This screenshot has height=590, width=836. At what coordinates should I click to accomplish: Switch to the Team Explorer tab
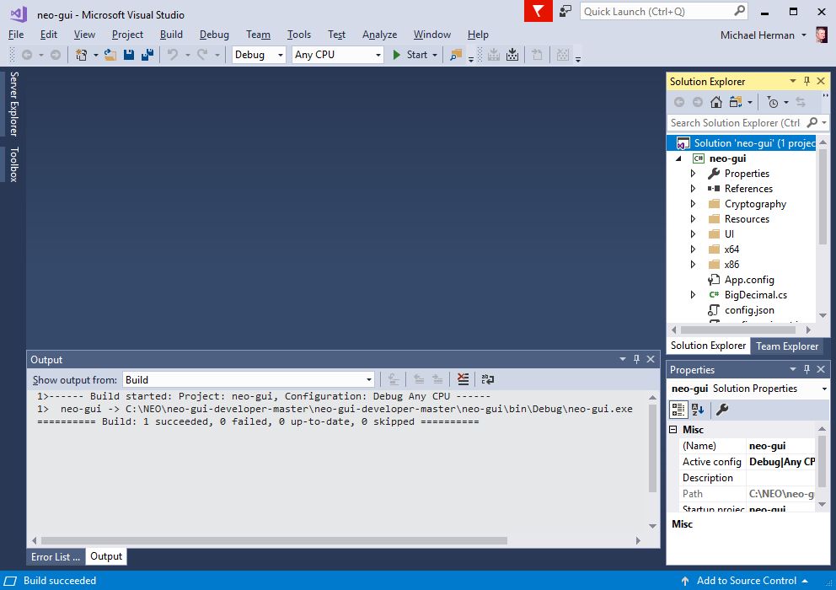(x=787, y=346)
